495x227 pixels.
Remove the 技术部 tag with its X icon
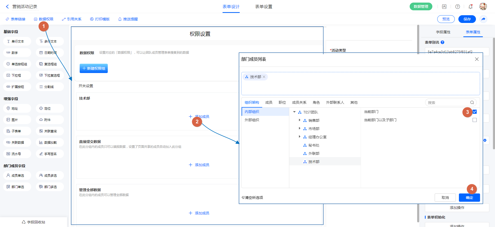264,77
